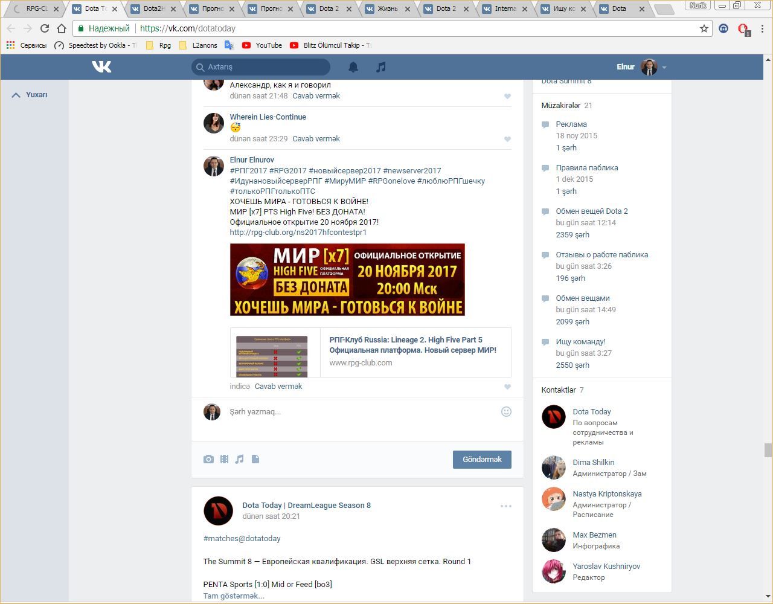
Task: Open the Ищу команду! discussion
Action: [x=580, y=342]
